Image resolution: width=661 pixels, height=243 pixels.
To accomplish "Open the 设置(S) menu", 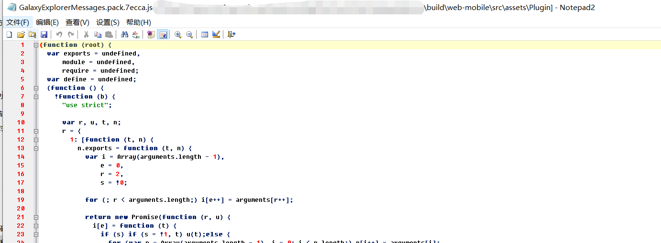I will tap(108, 22).
